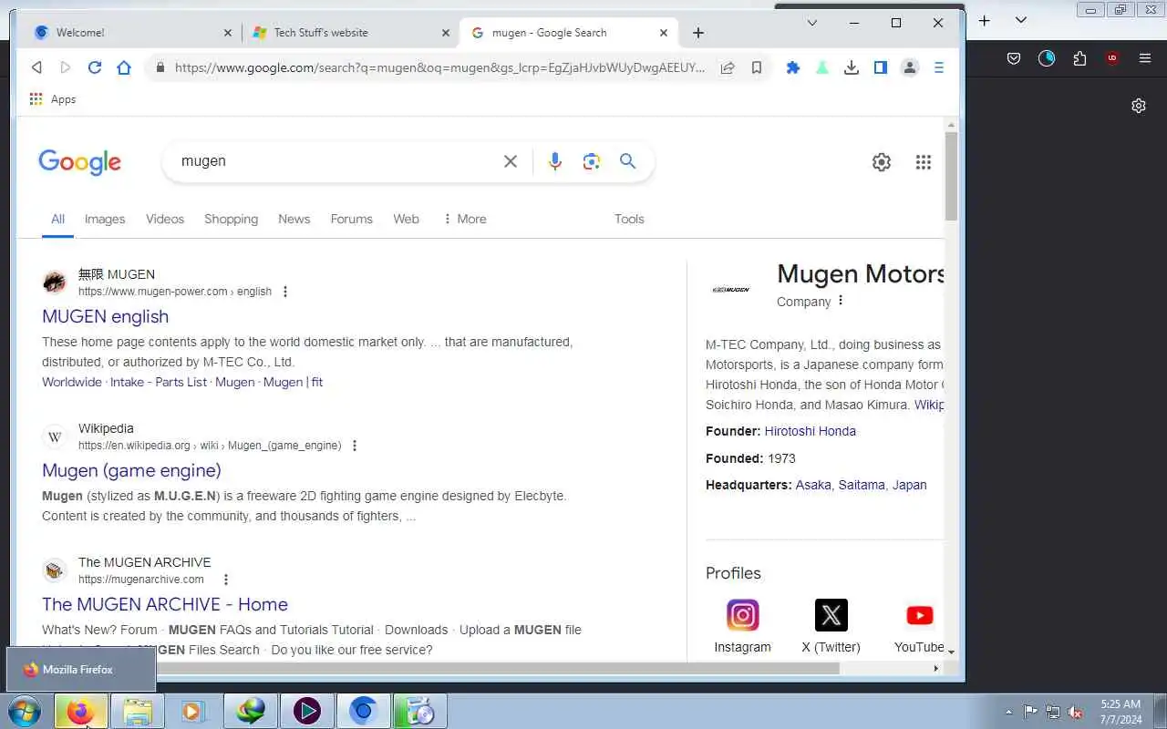The height and width of the screenshot is (729, 1167).
Task: Open the X (Twitter) profile icon
Action: [831, 615]
